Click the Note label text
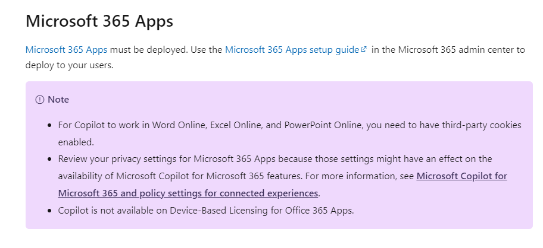This screenshot has width=543, height=248. coord(58,100)
